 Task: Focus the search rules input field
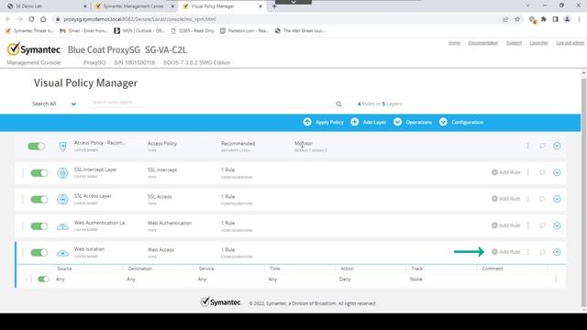tap(212, 103)
